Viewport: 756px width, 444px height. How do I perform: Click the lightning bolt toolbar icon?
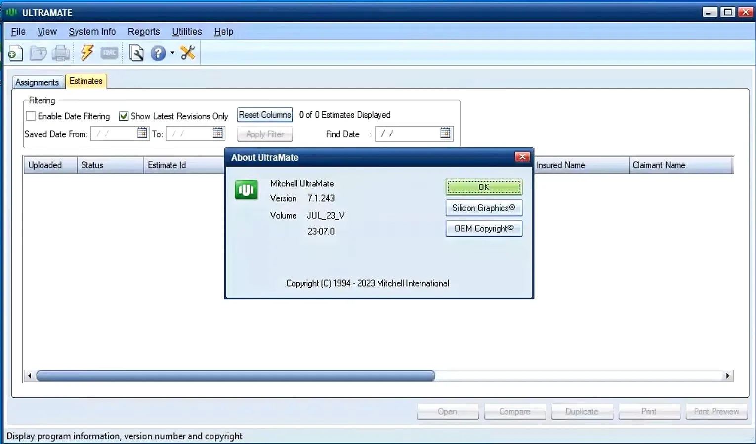point(87,52)
